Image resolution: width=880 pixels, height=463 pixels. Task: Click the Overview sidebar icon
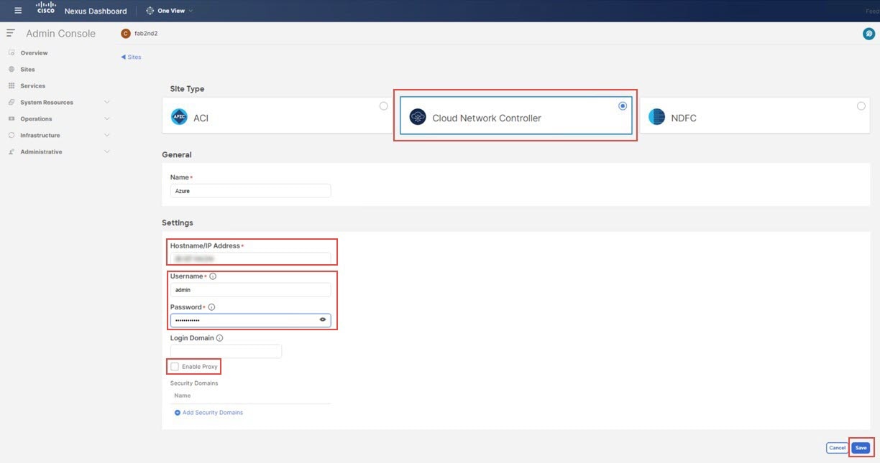click(12, 53)
